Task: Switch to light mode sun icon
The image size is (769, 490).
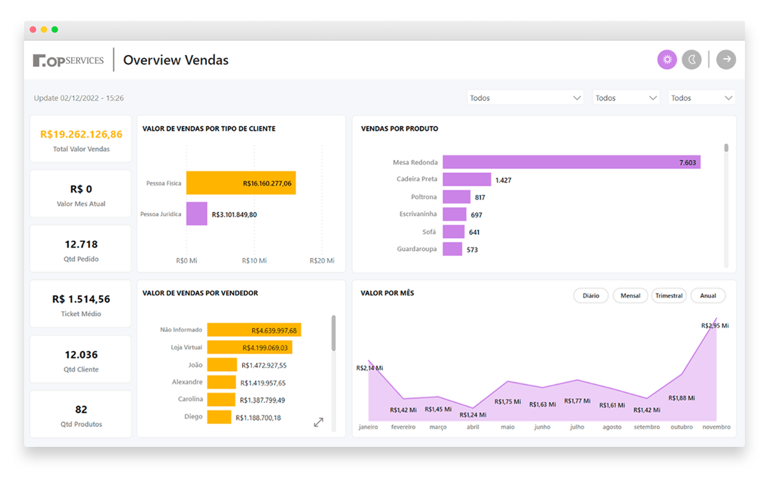Action: [666, 60]
